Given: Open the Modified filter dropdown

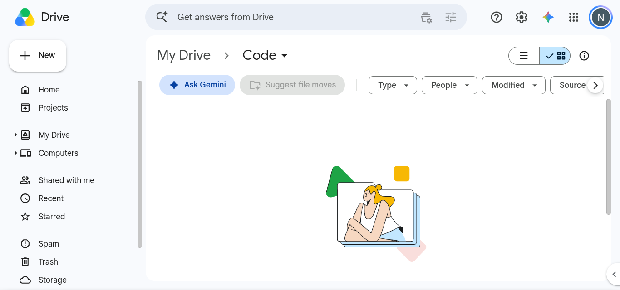Looking at the screenshot, I should tap(514, 85).
